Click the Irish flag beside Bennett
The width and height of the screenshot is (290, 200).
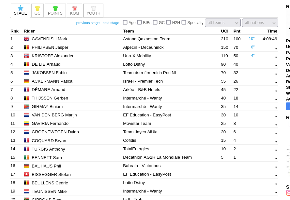27,158
